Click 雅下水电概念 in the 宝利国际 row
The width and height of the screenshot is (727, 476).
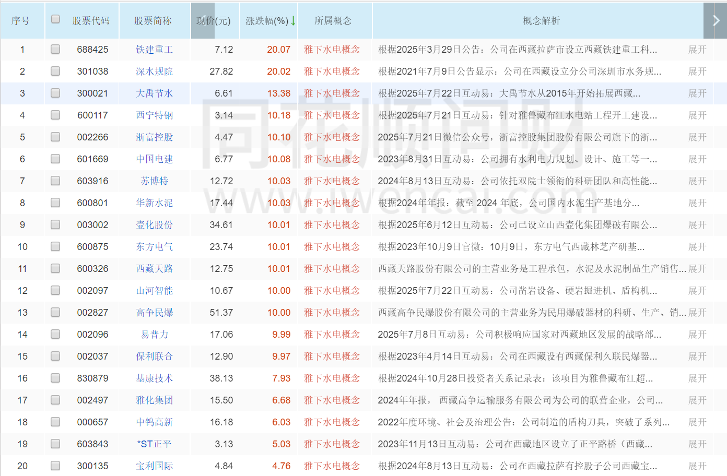coord(332,466)
